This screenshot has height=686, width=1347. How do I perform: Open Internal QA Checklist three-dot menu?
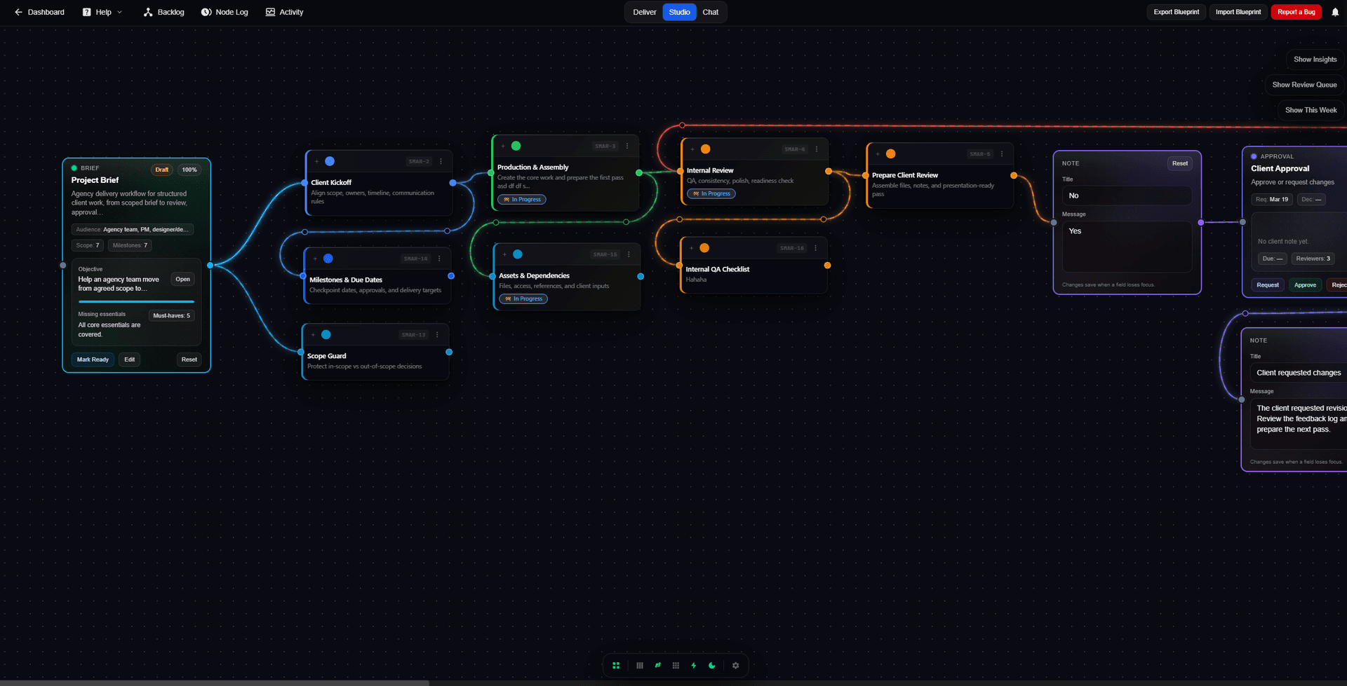[815, 248]
